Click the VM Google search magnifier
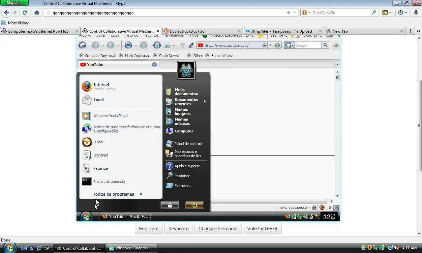 [x=325, y=45]
